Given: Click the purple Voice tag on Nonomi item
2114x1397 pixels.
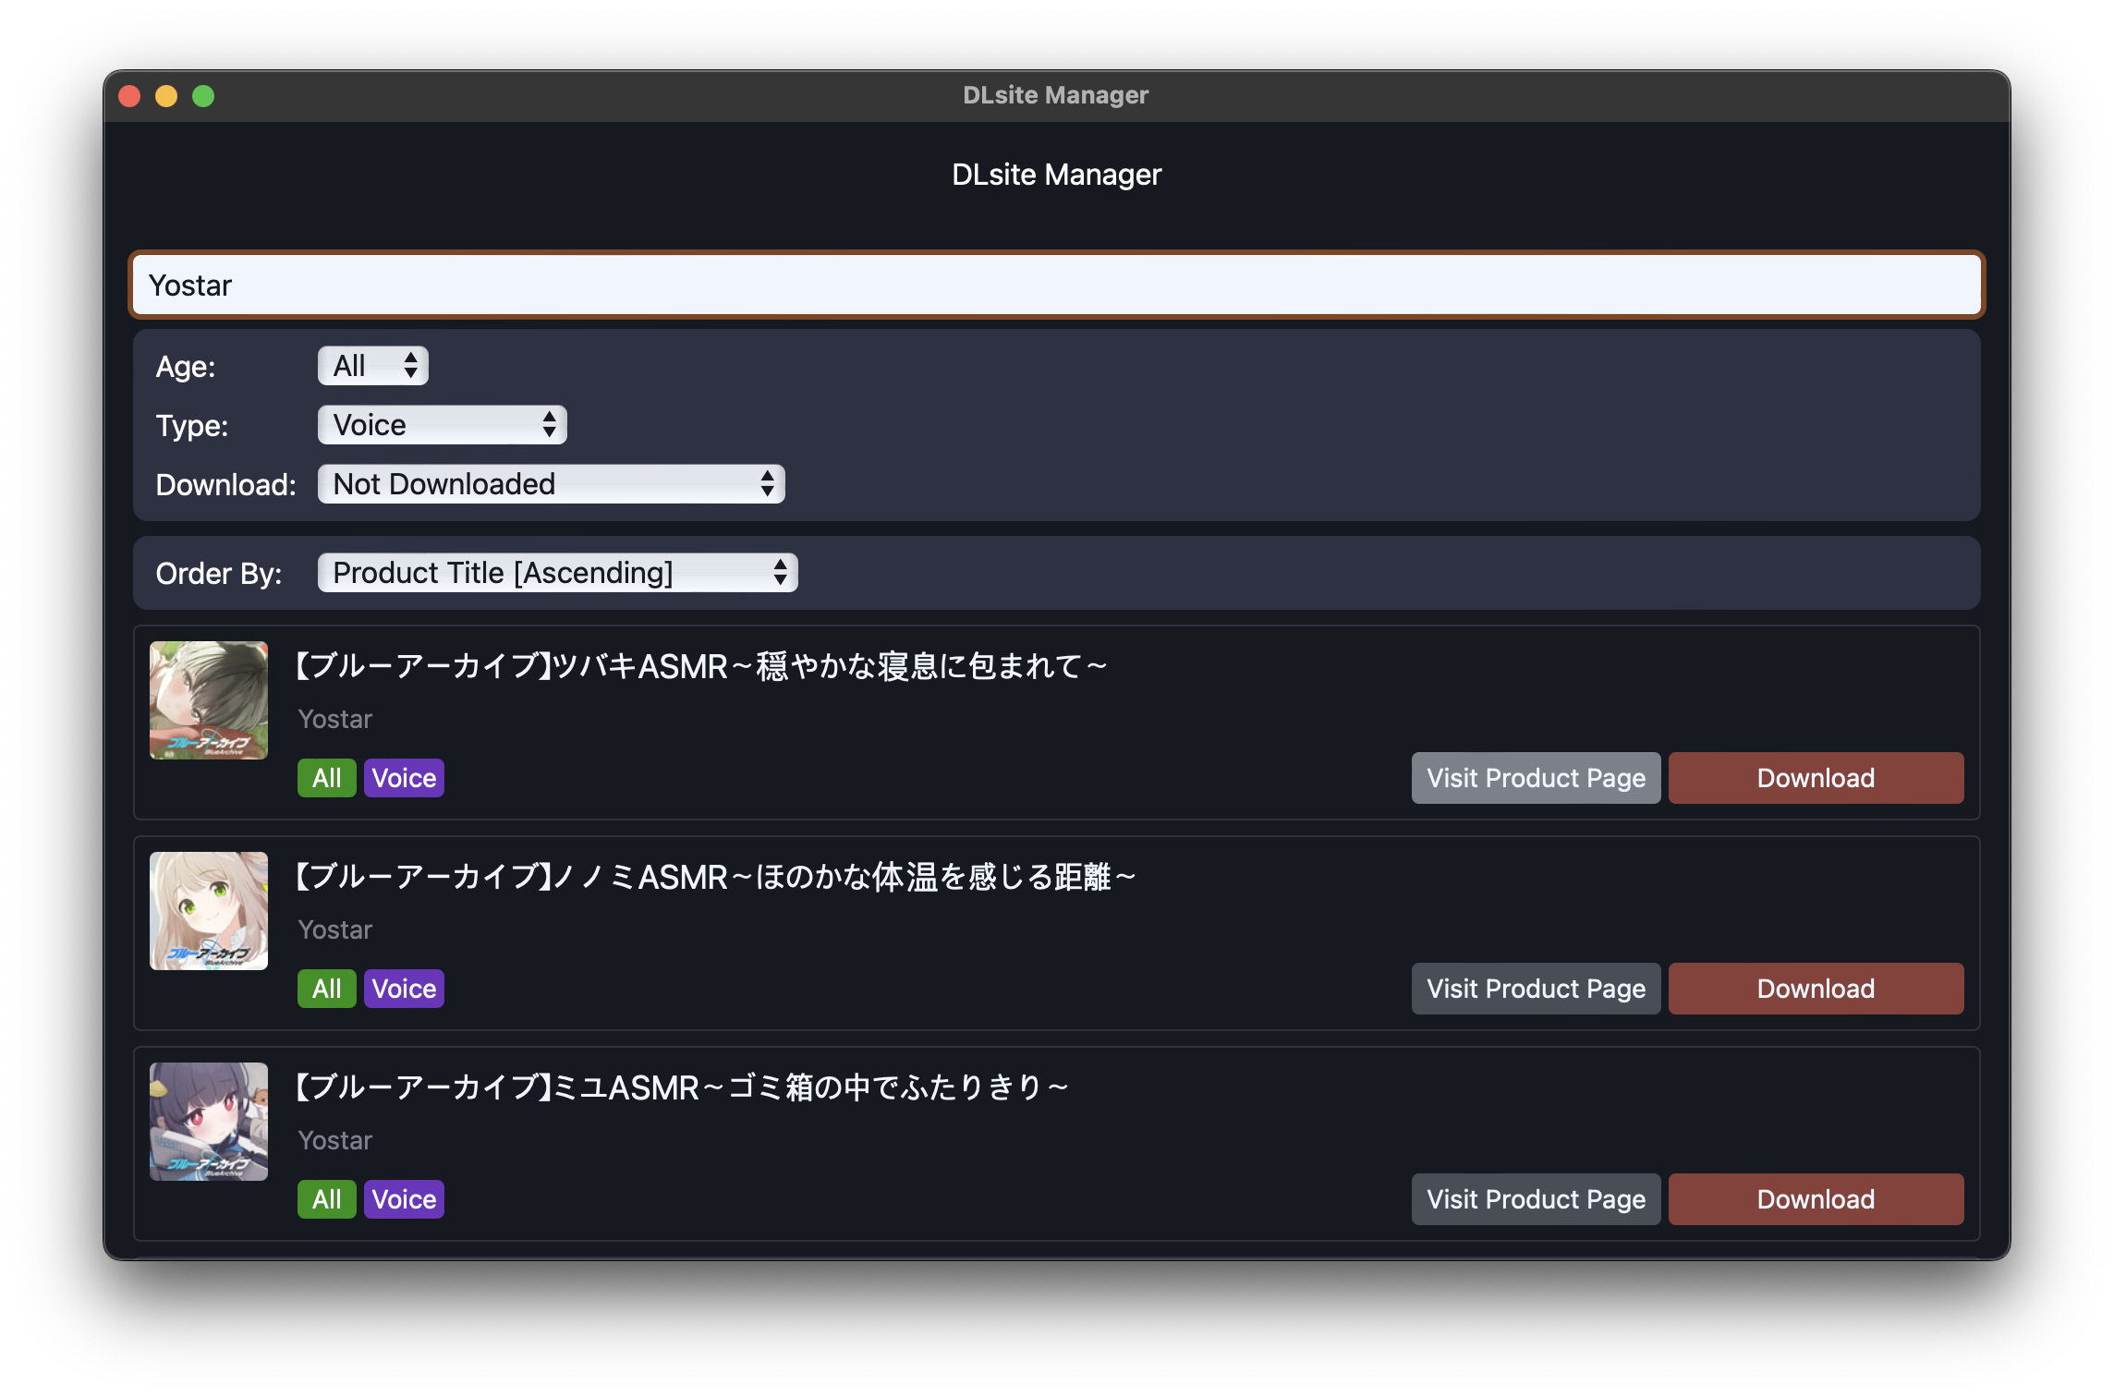Looking at the screenshot, I should [404, 989].
